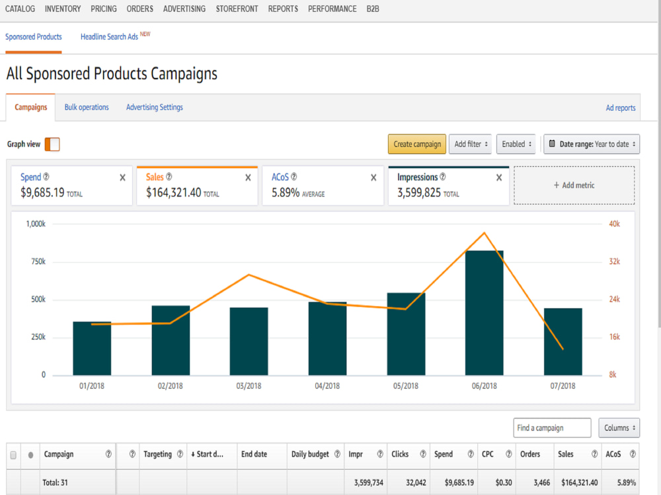Focus the Find a campaign field
Image resolution: width=661 pixels, height=495 pixels.
[552, 428]
